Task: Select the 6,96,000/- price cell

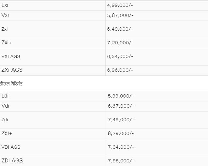Action: tap(120, 70)
